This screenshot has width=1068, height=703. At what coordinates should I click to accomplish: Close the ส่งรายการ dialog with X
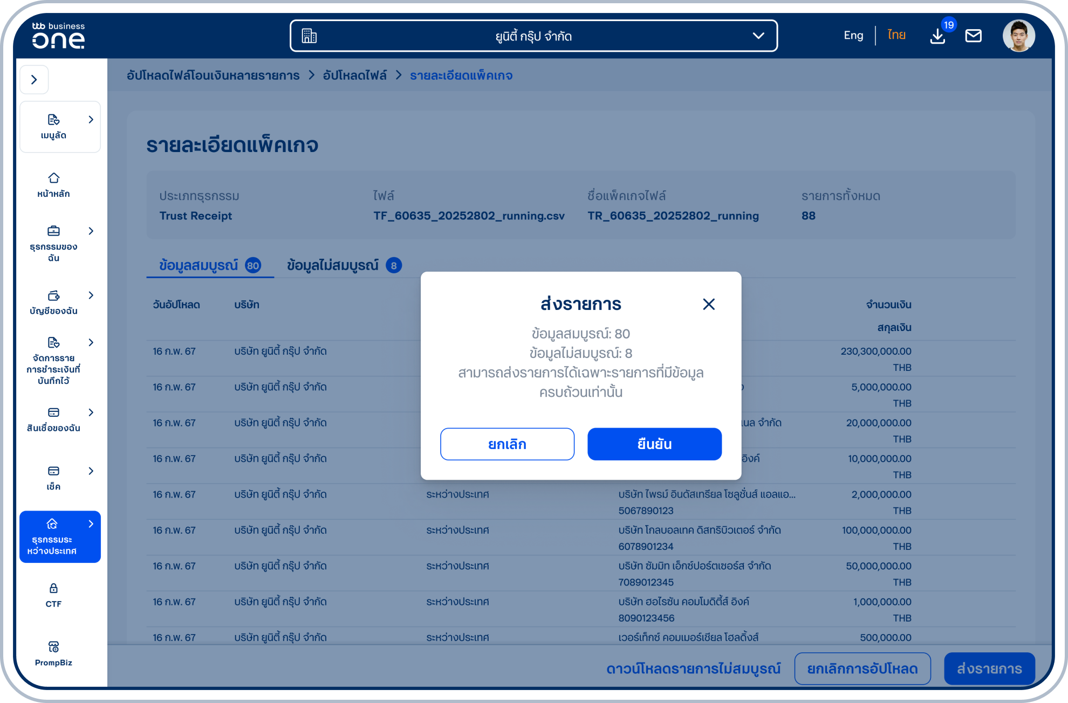coord(709,305)
